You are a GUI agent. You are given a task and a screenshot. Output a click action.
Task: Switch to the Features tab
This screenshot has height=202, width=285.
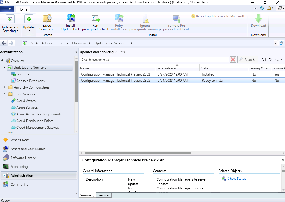[x=104, y=195]
